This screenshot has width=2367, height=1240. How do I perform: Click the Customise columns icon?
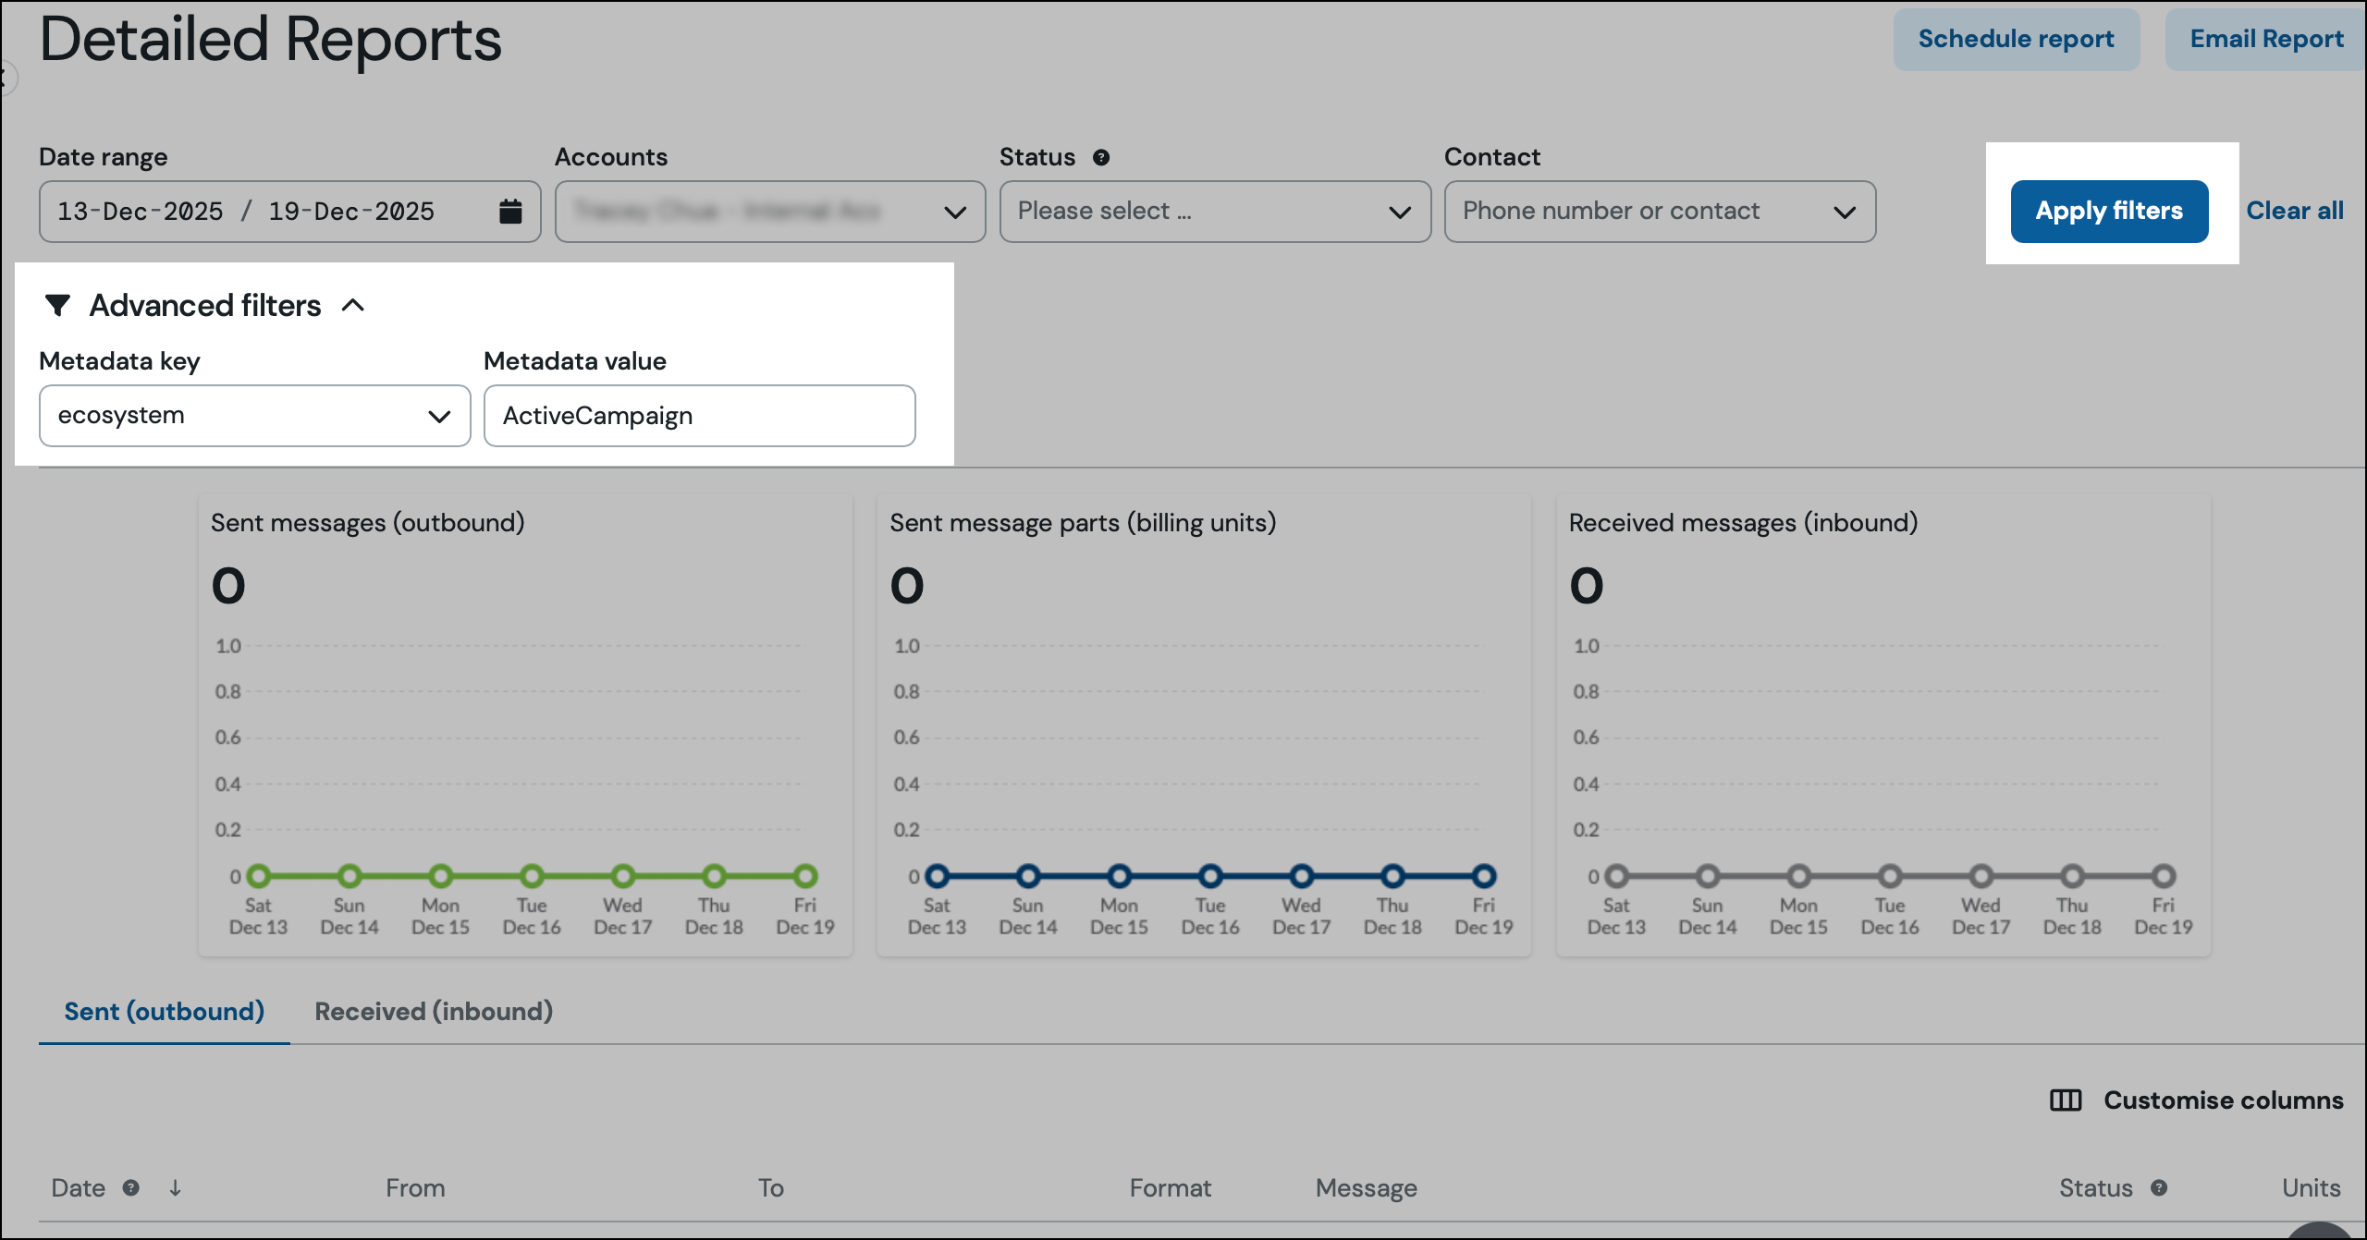click(2066, 1100)
